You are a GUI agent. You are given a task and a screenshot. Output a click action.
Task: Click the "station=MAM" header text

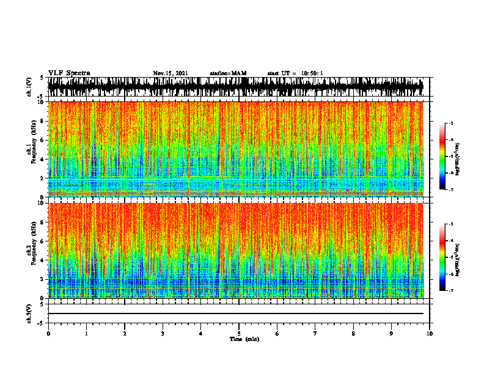[228, 73]
